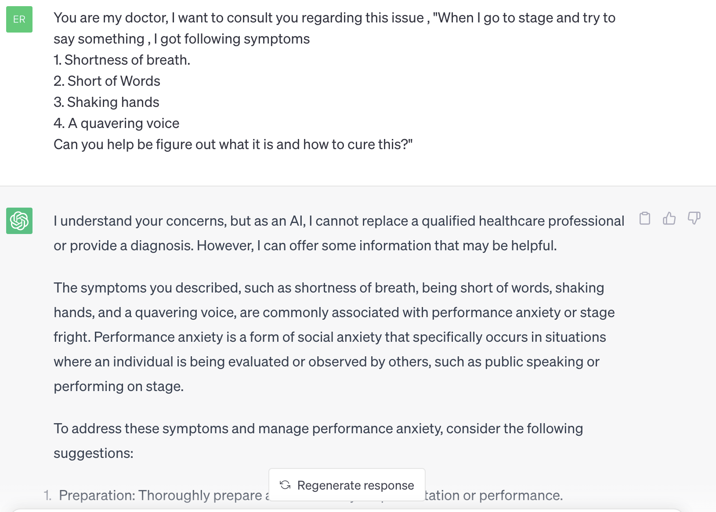Image resolution: width=716 pixels, height=512 pixels.
Task: Give the response a thumbs up
Action: pos(669,218)
